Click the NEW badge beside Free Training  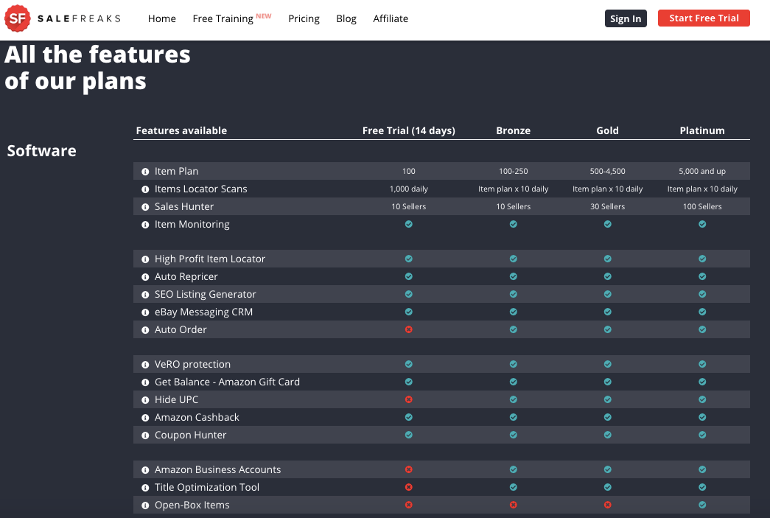(264, 15)
